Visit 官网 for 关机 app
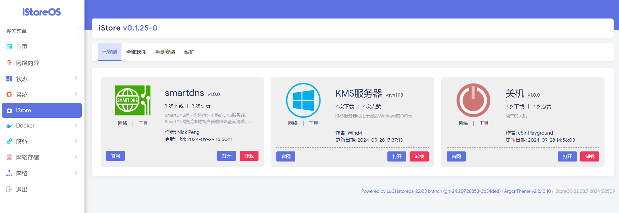This screenshot has width=619, height=213. pos(456,156)
